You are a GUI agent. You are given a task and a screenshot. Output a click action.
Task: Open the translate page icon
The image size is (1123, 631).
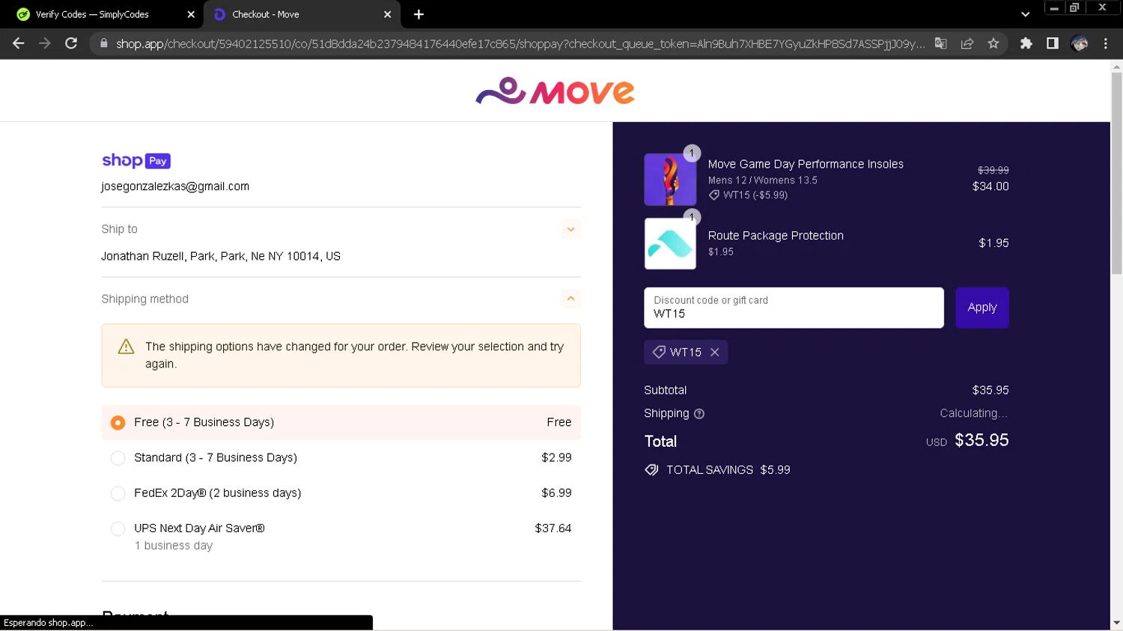click(x=941, y=43)
